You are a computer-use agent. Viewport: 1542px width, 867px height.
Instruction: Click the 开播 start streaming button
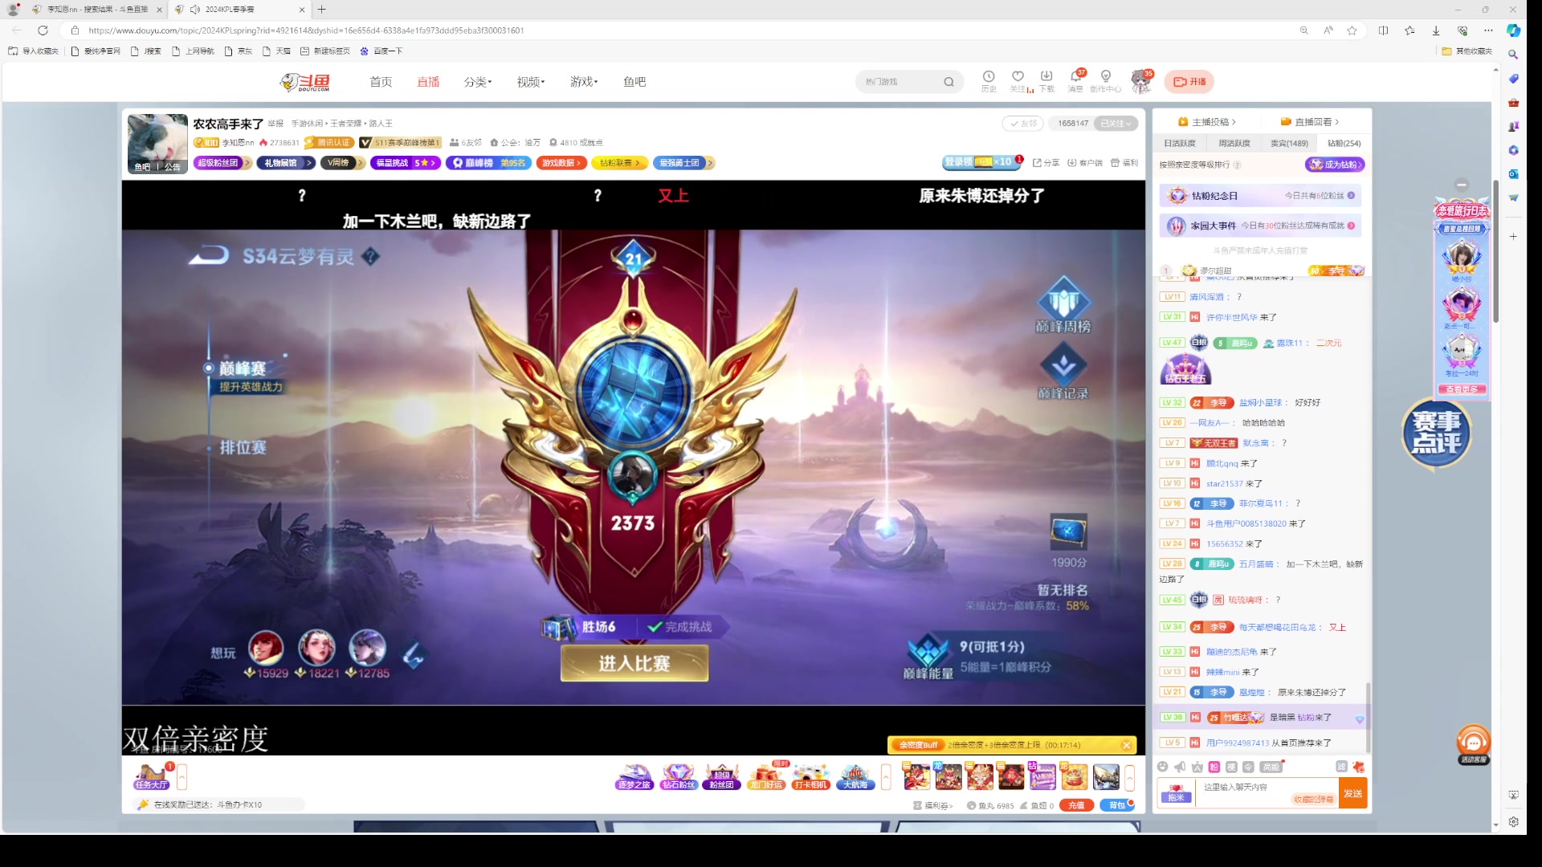(1189, 82)
